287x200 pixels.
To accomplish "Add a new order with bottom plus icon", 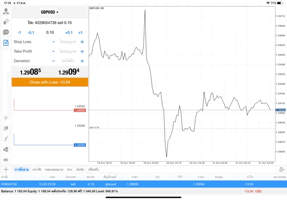I will pos(6,170).
